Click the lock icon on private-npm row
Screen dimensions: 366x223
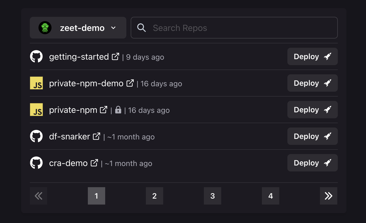[x=118, y=110]
